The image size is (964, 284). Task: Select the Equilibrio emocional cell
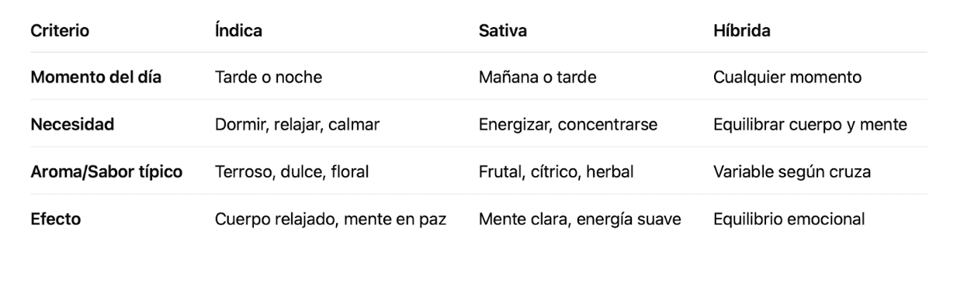[789, 220]
